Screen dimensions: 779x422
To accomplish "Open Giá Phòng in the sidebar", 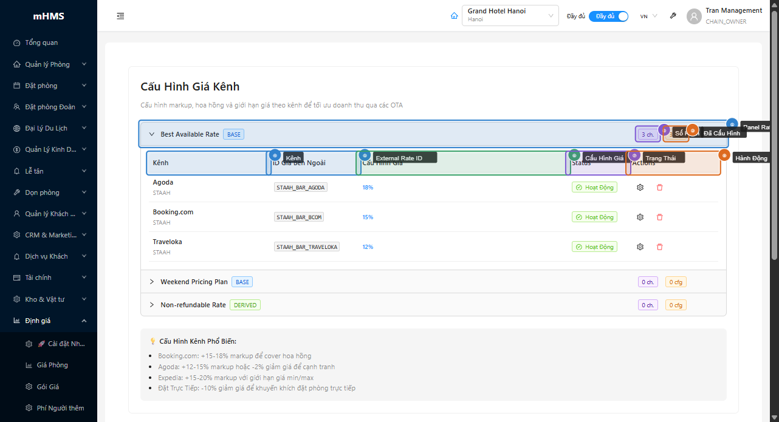I will [x=52, y=366].
